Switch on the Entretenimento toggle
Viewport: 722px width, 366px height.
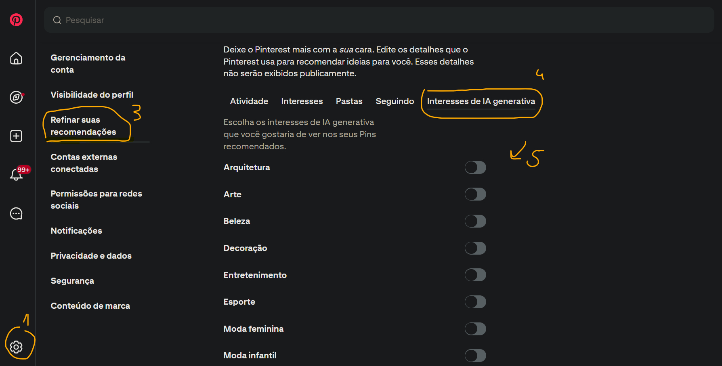[x=475, y=275]
